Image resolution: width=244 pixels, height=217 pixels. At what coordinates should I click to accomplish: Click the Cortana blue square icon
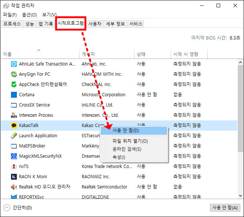[14, 95]
